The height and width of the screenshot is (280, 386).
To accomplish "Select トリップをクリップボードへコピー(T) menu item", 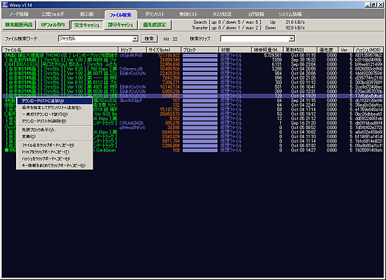I will (55, 152).
